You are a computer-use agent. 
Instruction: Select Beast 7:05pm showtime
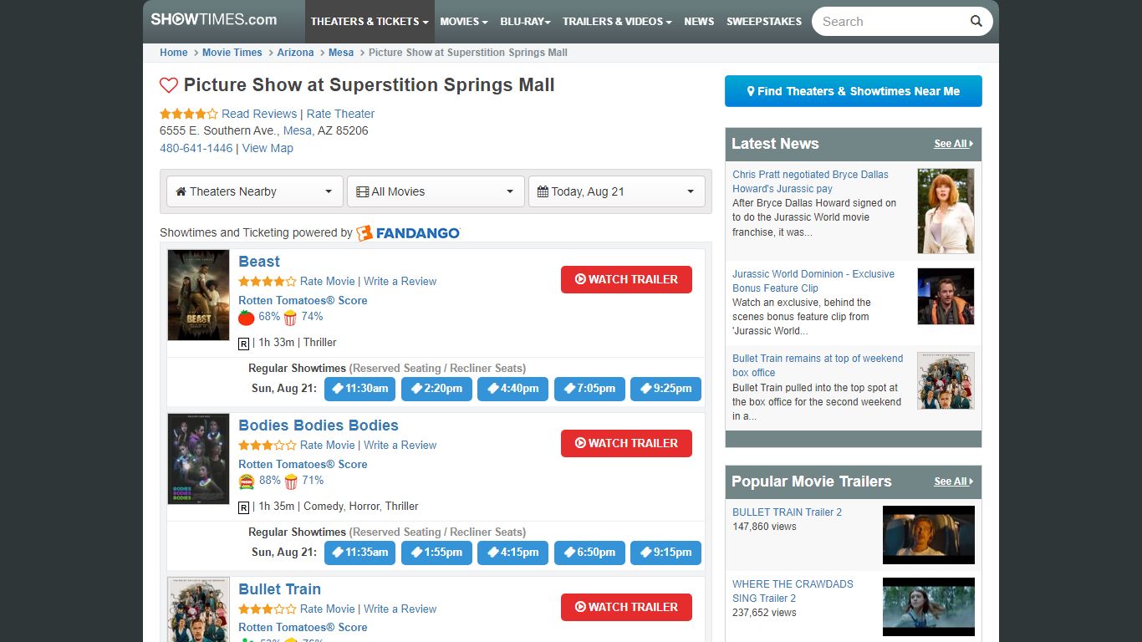[589, 389]
